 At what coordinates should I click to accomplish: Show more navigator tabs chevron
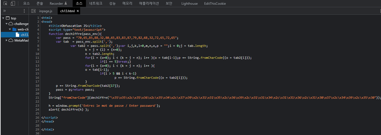[4, 11]
